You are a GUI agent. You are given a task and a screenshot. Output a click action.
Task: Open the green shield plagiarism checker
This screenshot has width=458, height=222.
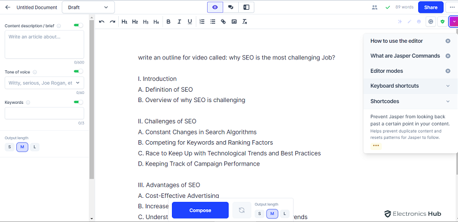[442, 21]
